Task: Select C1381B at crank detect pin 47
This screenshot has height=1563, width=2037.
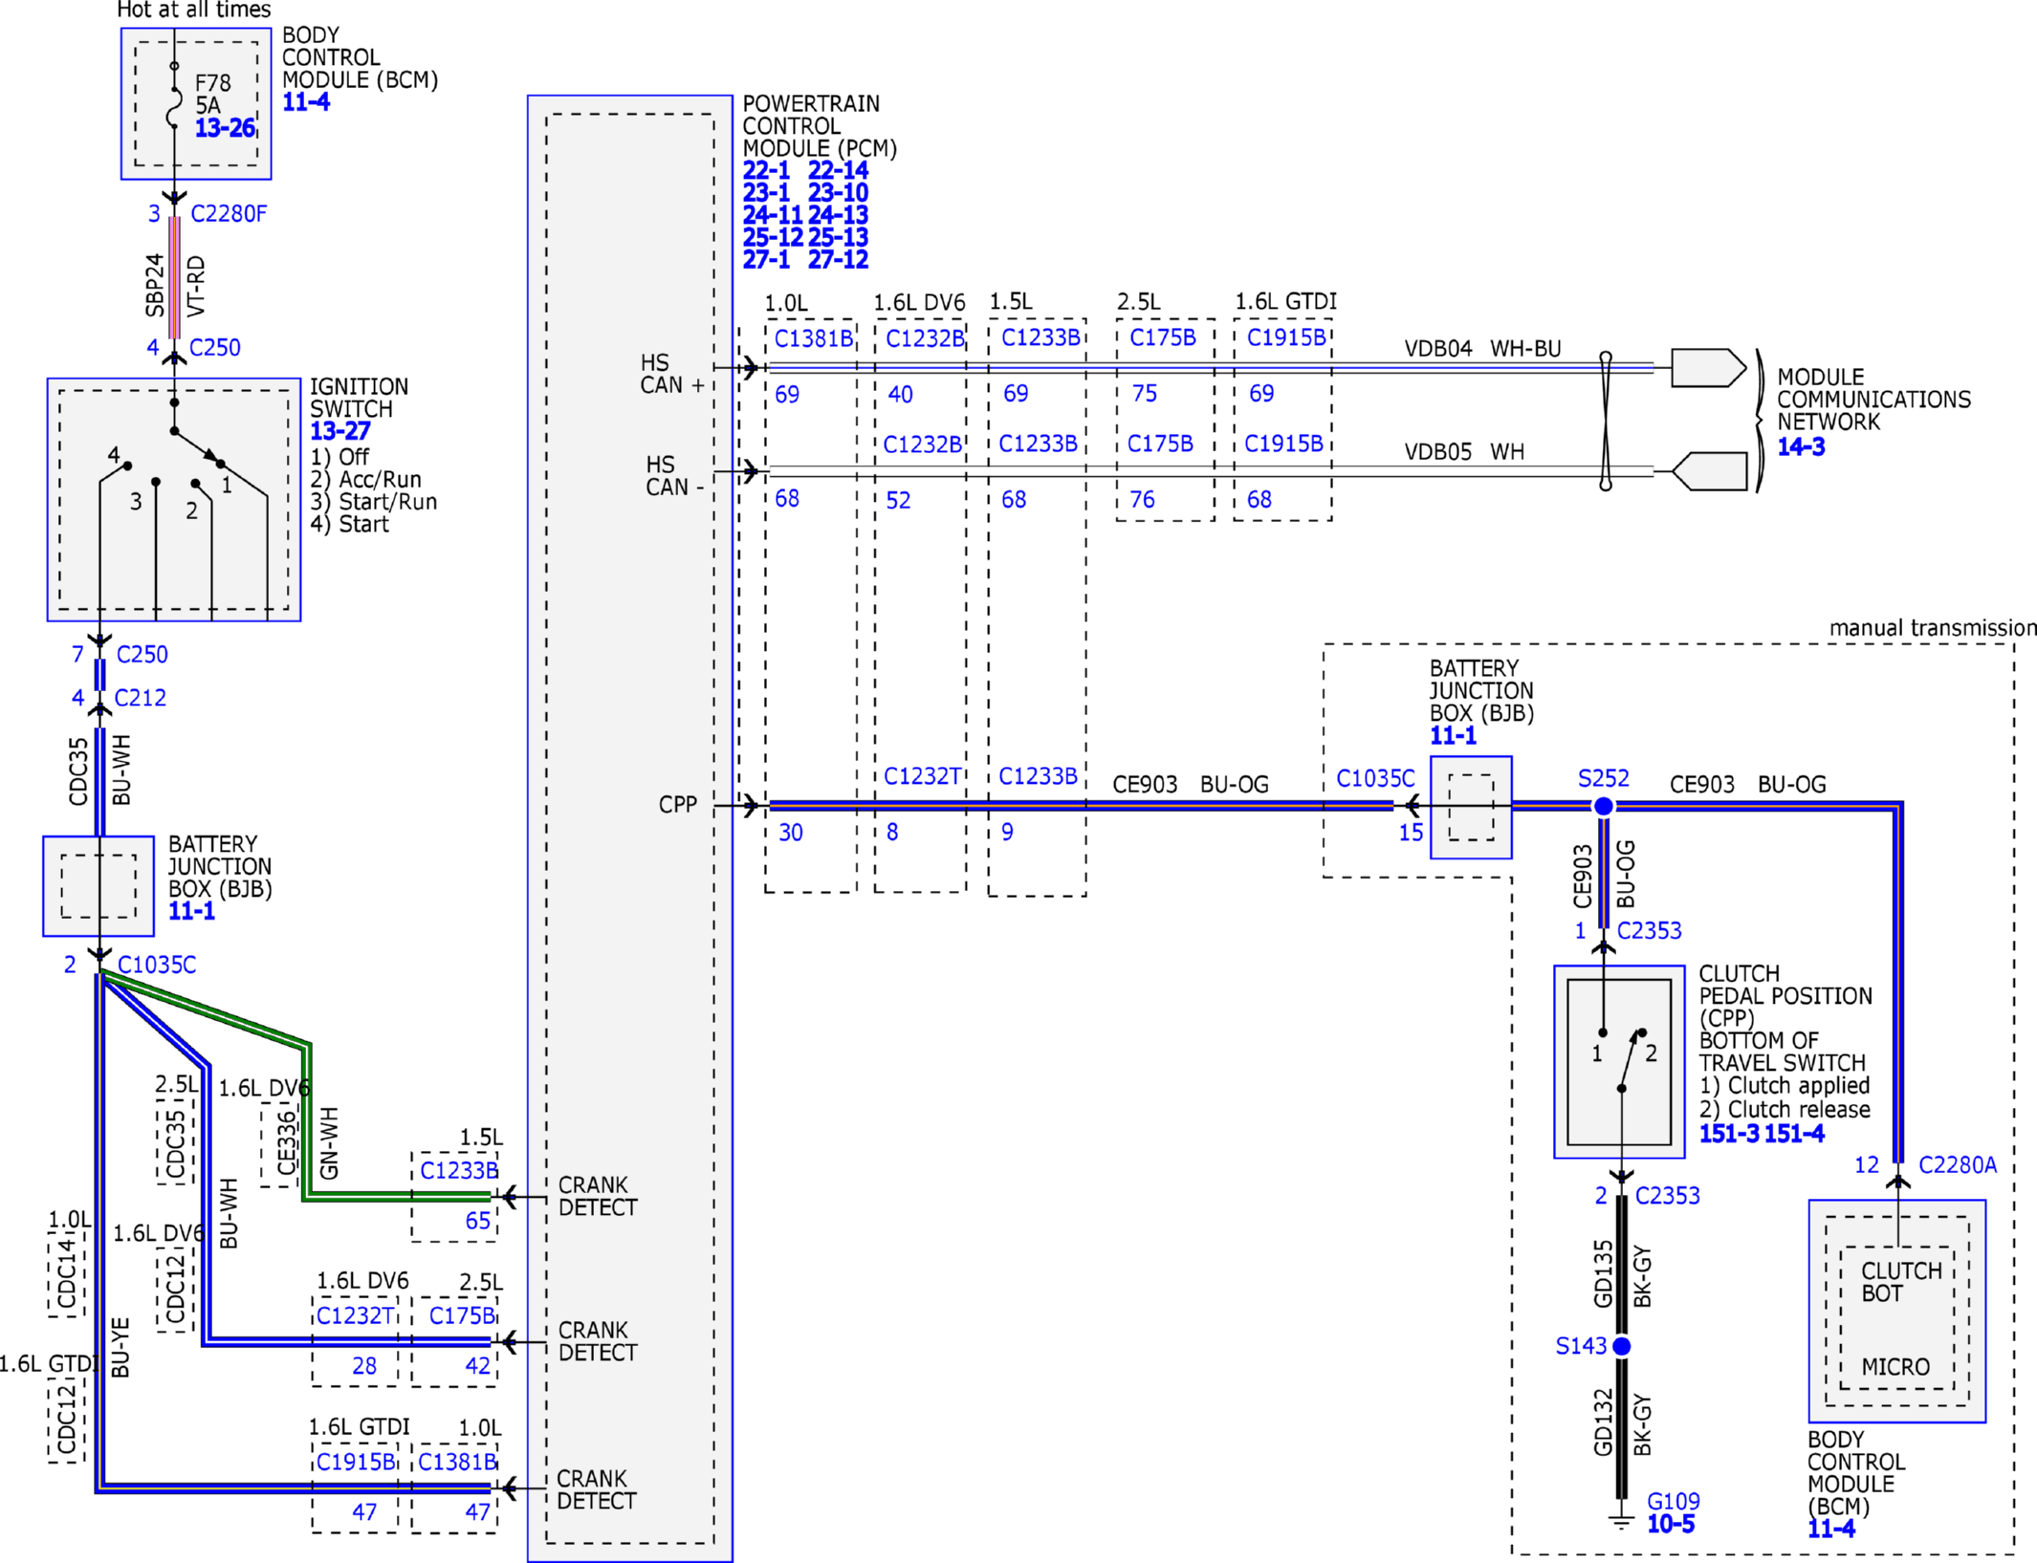Action: point(457,1462)
